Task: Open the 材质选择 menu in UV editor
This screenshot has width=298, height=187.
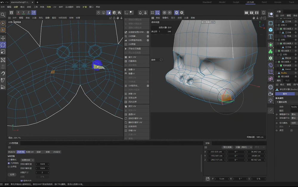Action: click(x=63, y=18)
